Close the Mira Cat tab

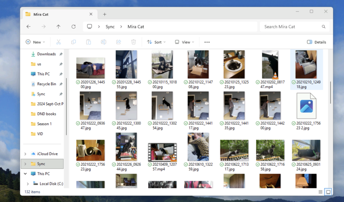(x=91, y=14)
